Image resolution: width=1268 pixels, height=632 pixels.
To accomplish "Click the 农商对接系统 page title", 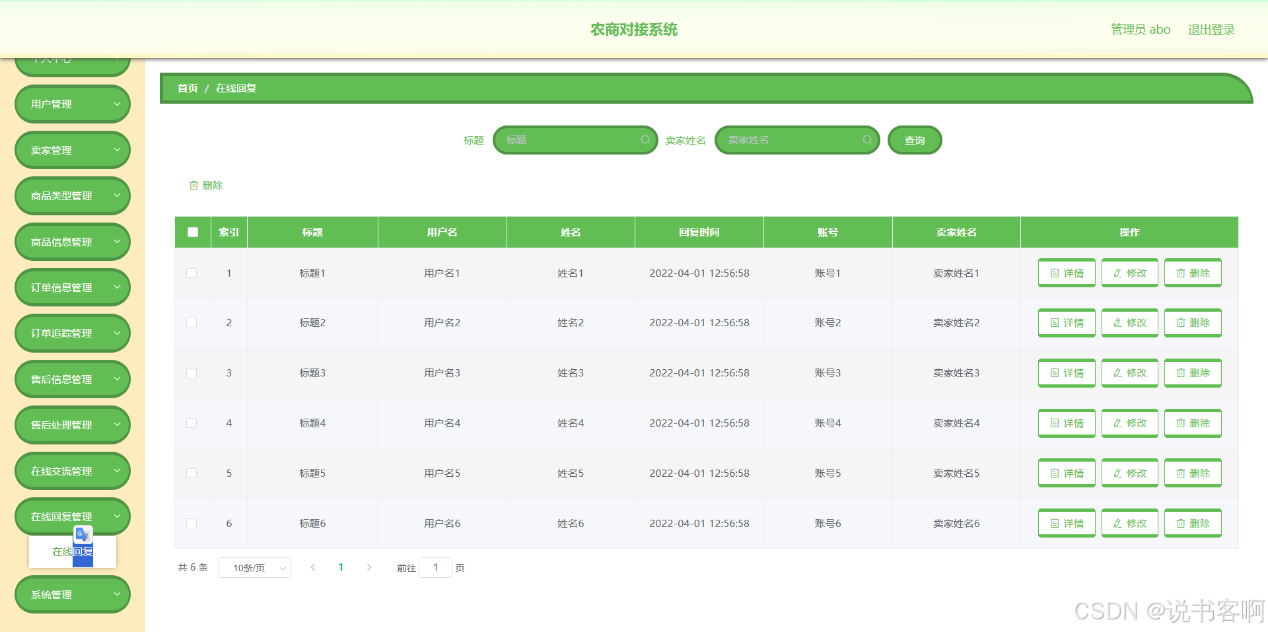I will coord(634,30).
